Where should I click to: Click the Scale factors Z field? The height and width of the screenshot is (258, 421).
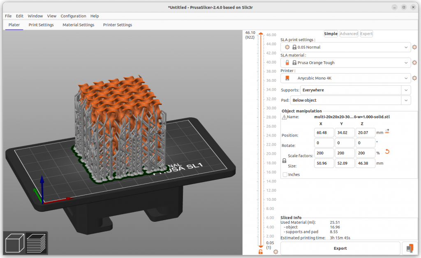(x=365, y=153)
